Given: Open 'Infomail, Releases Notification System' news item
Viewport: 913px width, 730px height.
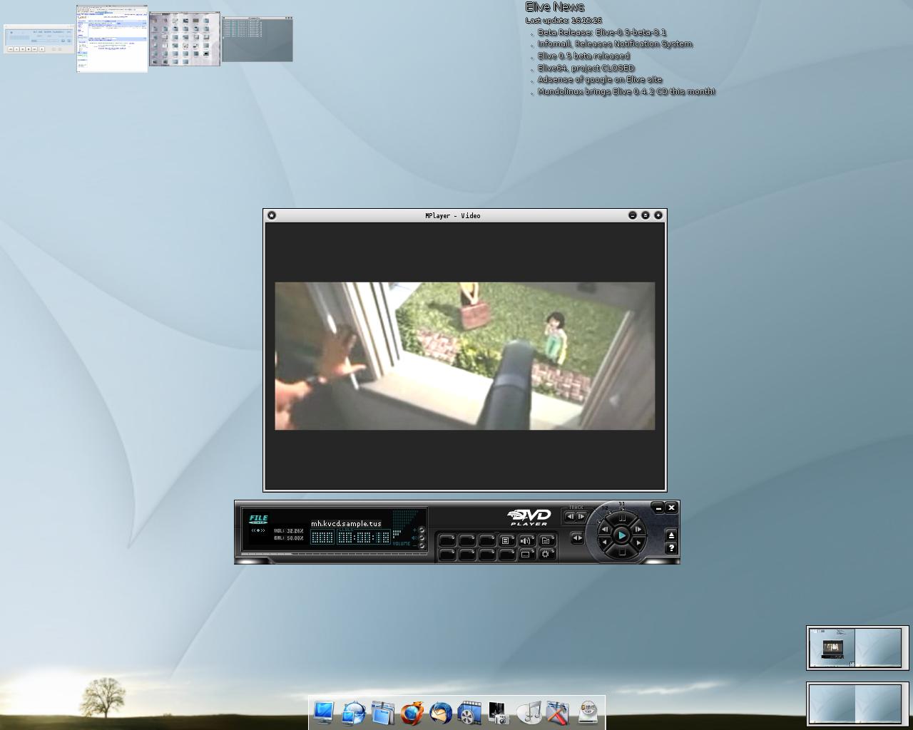Looking at the screenshot, I should tap(615, 43).
